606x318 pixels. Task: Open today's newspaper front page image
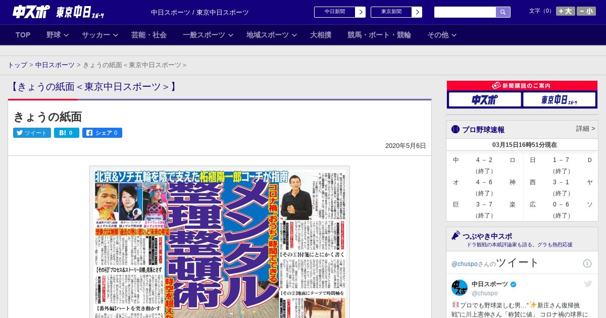click(x=220, y=242)
